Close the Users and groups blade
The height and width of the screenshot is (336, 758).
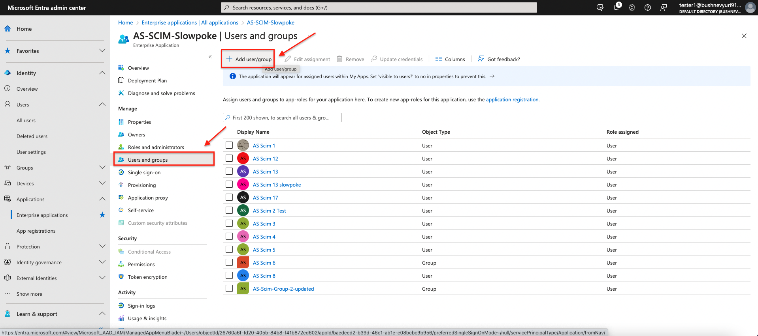pos(744,36)
